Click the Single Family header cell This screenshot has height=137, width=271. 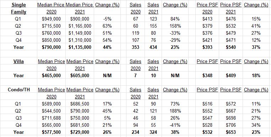tap(19, 8)
